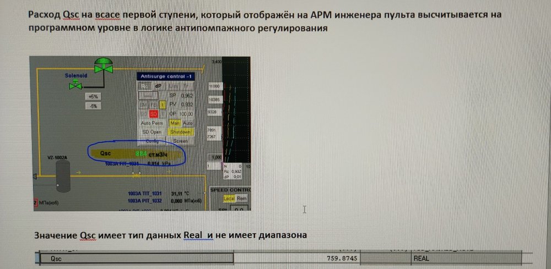This screenshot has height=269, width=551.
Task: Set speed control to Local
Action: point(229,198)
